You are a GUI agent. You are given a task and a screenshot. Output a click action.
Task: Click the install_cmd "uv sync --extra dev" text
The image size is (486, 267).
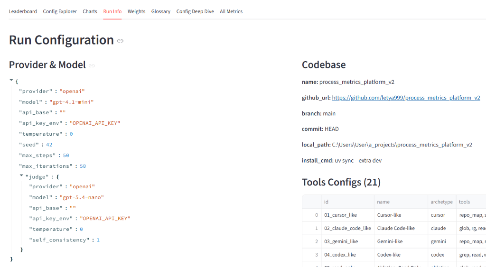[358, 160]
